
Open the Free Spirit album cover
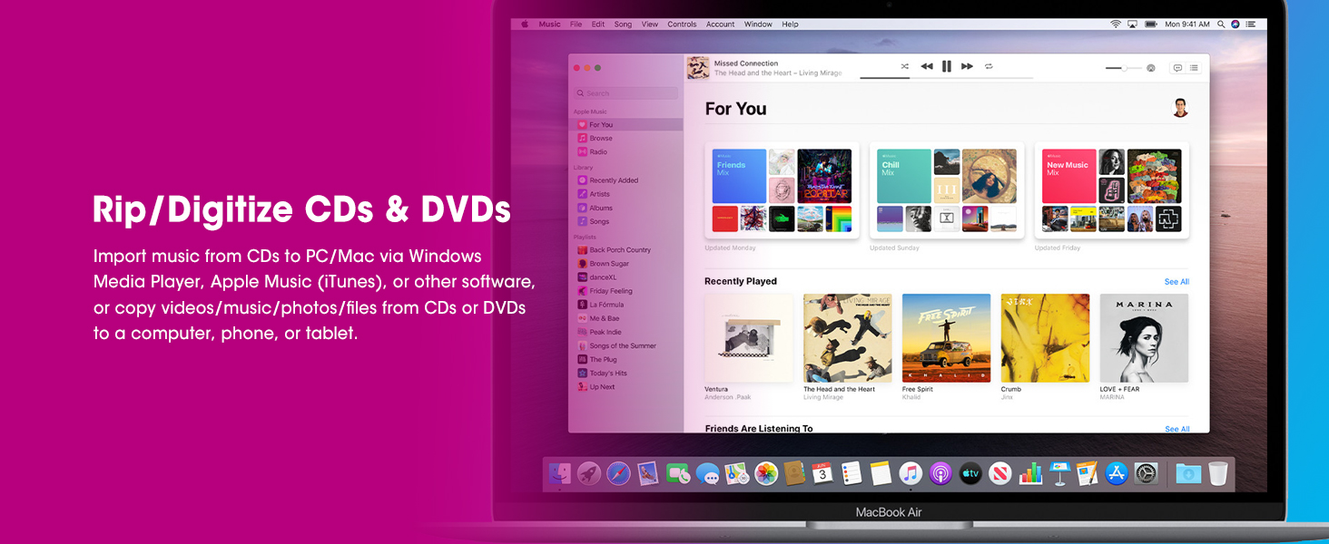(x=947, y=338)
